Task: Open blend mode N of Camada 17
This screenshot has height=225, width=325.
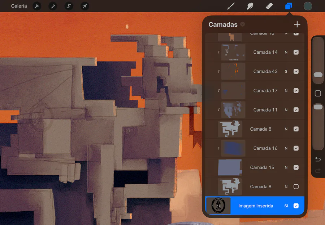Action: [x=286, y=91]
